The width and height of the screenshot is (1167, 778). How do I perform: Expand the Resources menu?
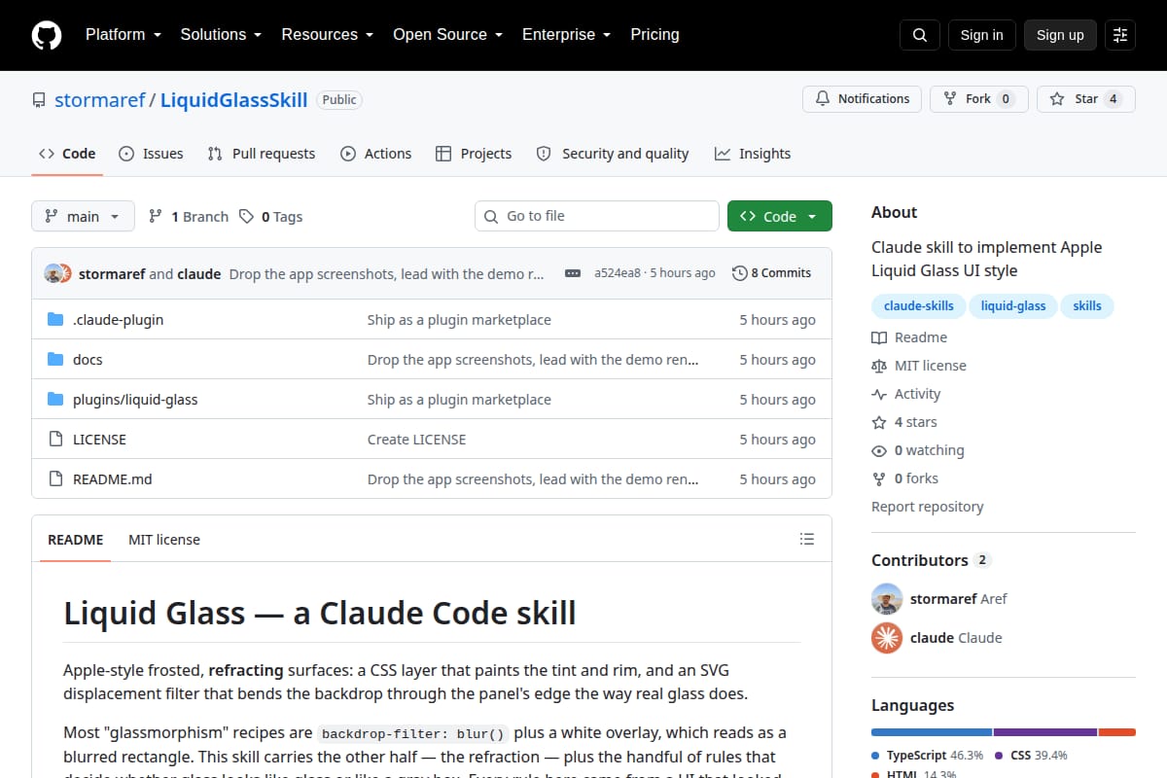pyautogui.click(x=328, y=35)
